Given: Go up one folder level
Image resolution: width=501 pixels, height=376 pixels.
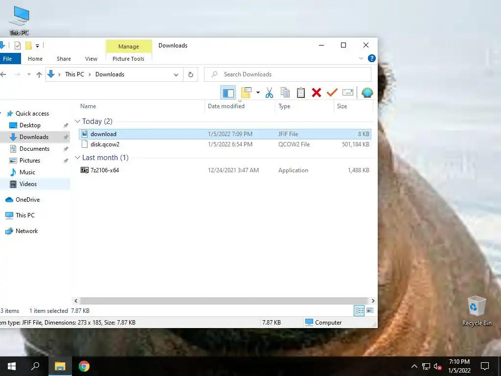Looking at the screenshot, I should point(39,74).
